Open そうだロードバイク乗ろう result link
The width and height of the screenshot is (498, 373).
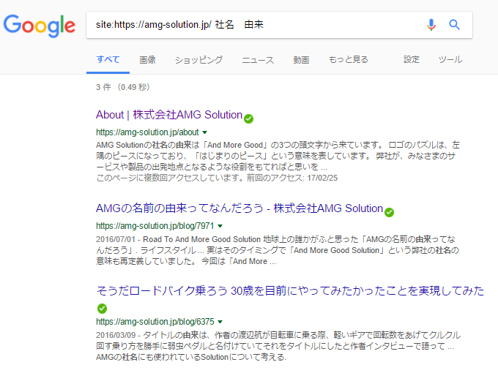(x=290, y=291)
